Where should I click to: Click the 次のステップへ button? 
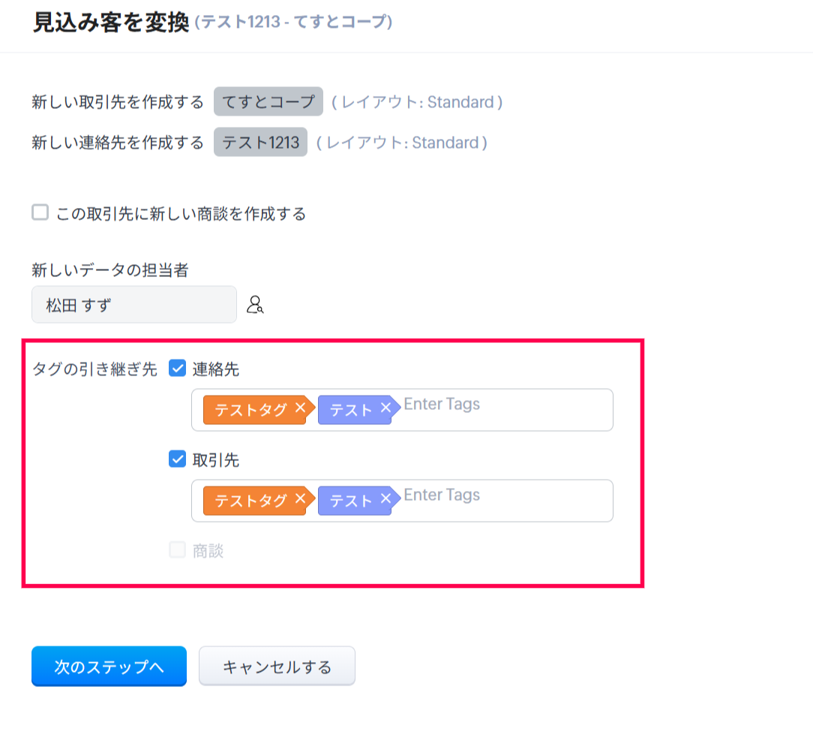coord(109,667)
